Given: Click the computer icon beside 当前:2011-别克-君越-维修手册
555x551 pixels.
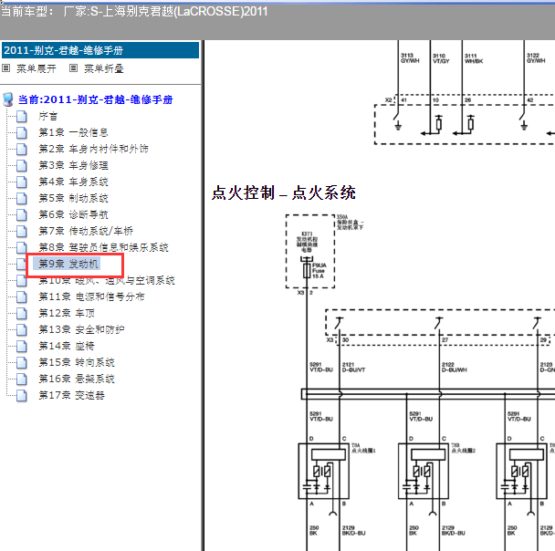Looking at the screenshot, I should pyautogui.click(x=8, y=99).
